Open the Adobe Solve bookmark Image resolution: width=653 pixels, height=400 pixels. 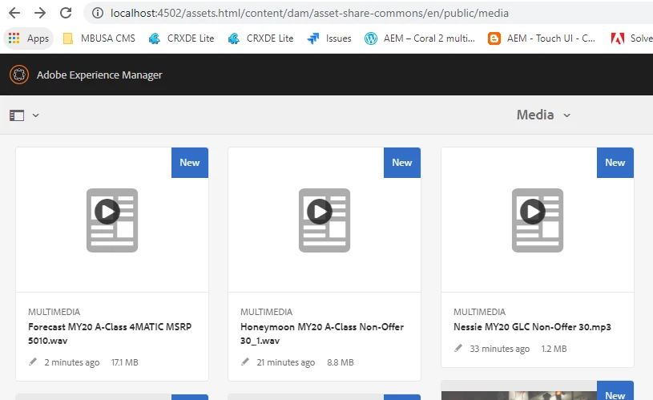tap(631, 38)
